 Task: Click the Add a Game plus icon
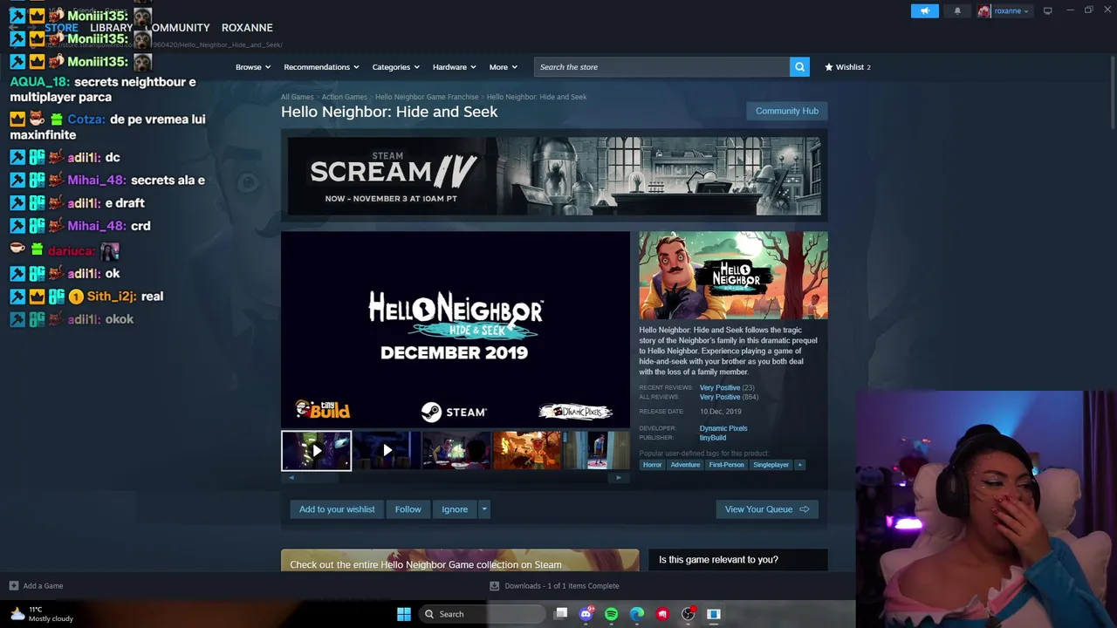pyautogui.click(x=13, y=586)
